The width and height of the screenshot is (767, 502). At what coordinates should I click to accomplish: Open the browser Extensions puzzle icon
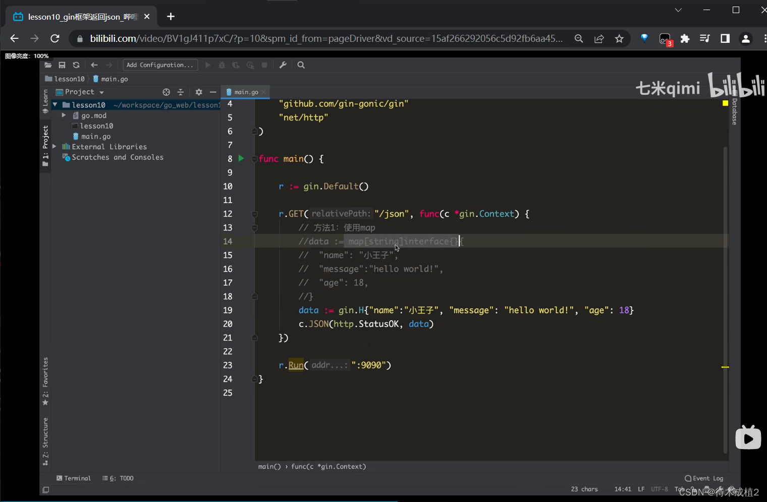tap(685, 39)
